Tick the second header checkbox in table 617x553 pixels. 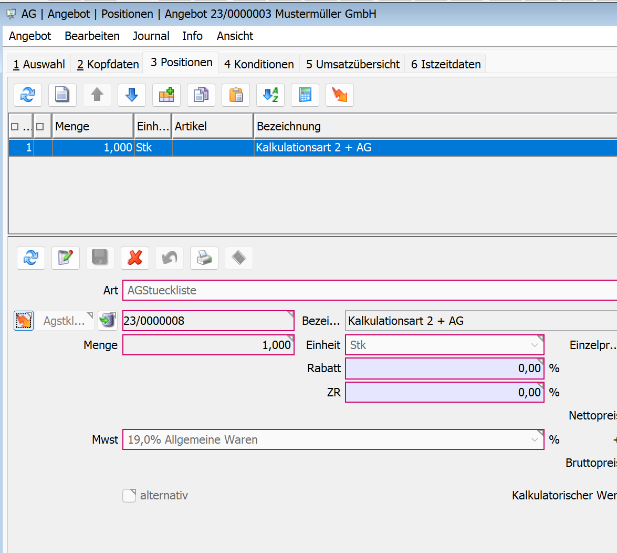pos(40,127)
